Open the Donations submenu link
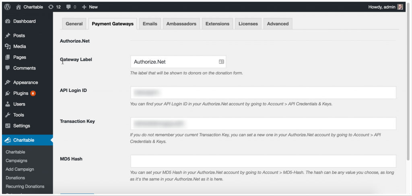412x196 pixels. pyautogui.click(x=15, y=178)
